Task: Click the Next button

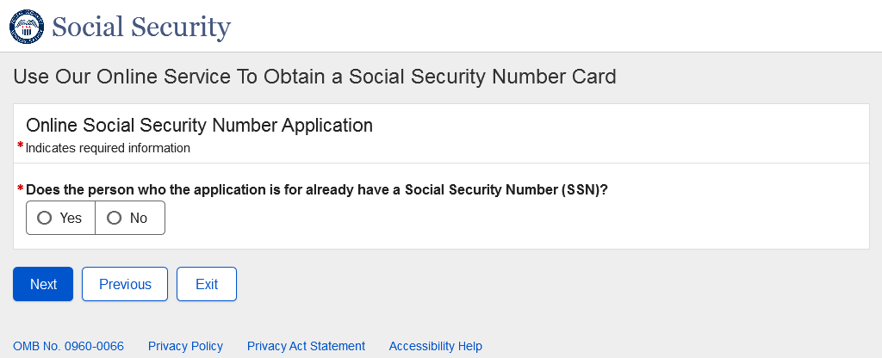Action: tap(43, 284)
